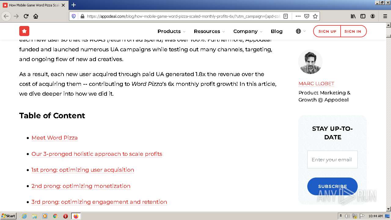This screenshot has height=220, width=391.
Task: Click the URL address bar
Action: click(183, 16)
